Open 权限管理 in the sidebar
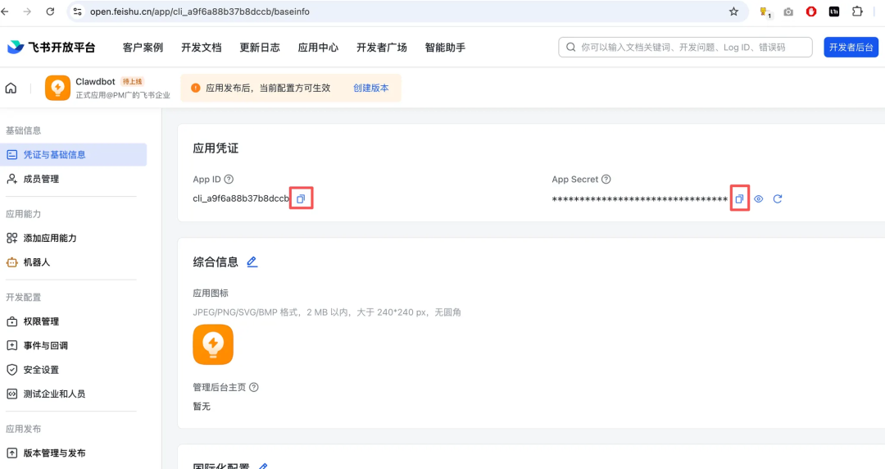Image resolution: width=885 pixels, height=469 pixels. point(41,321)
